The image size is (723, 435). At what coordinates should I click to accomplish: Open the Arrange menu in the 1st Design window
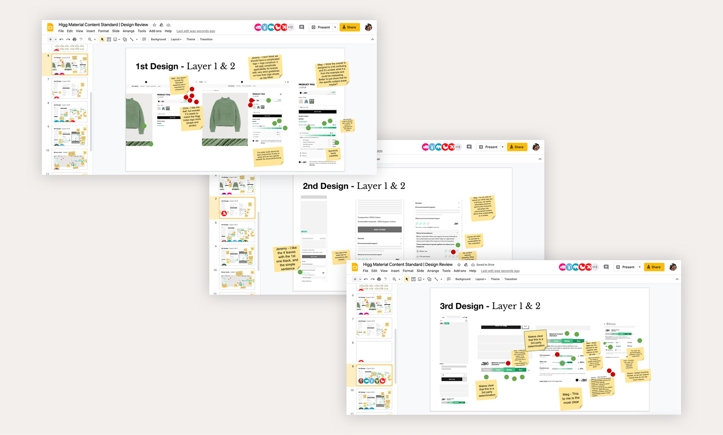coord(128,31)
